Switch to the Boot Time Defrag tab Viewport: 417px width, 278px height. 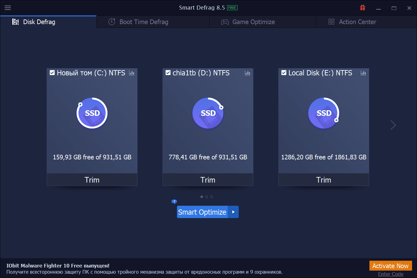pyautogui.click(x=153, y=22)
